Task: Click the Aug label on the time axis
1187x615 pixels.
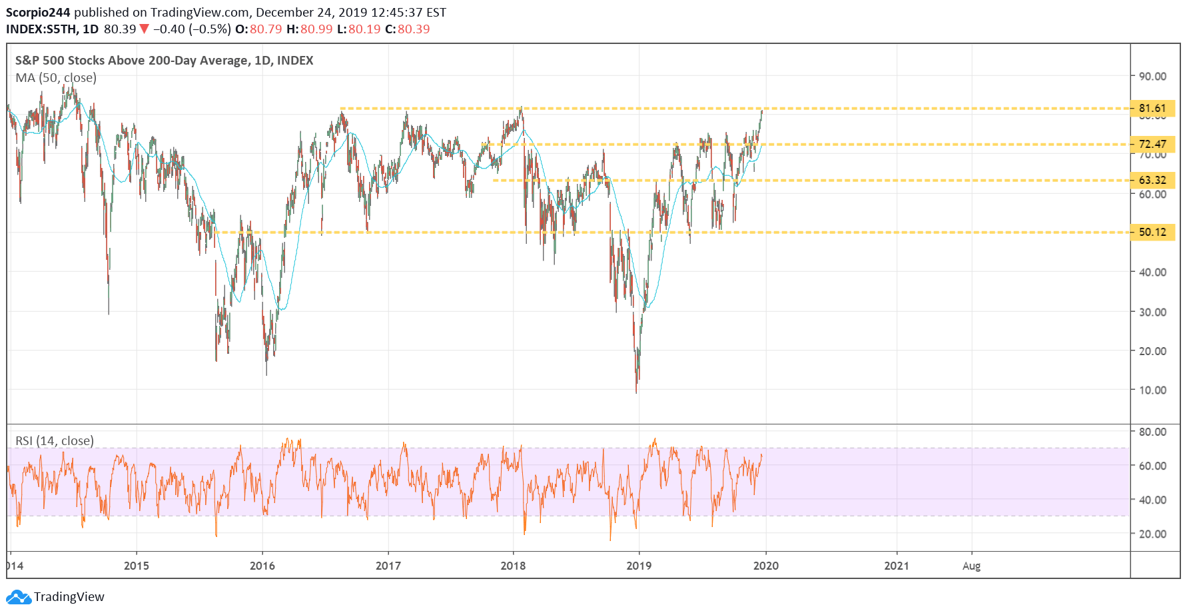Action: (972, 566)
